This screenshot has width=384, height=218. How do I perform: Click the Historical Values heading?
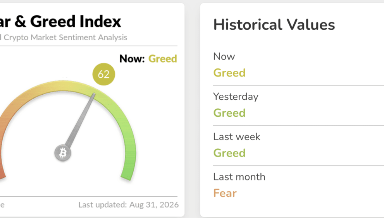tap(274, 25)
